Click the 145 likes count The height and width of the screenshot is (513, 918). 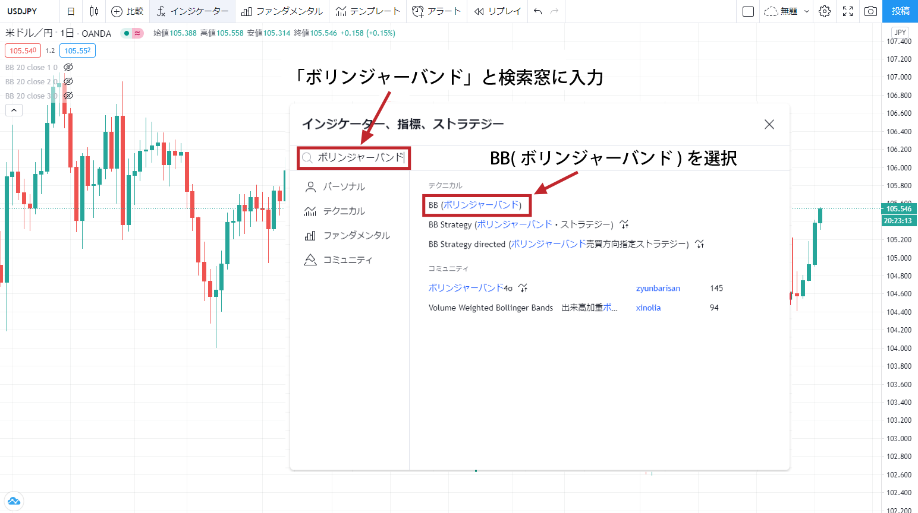tap(716, 288)
